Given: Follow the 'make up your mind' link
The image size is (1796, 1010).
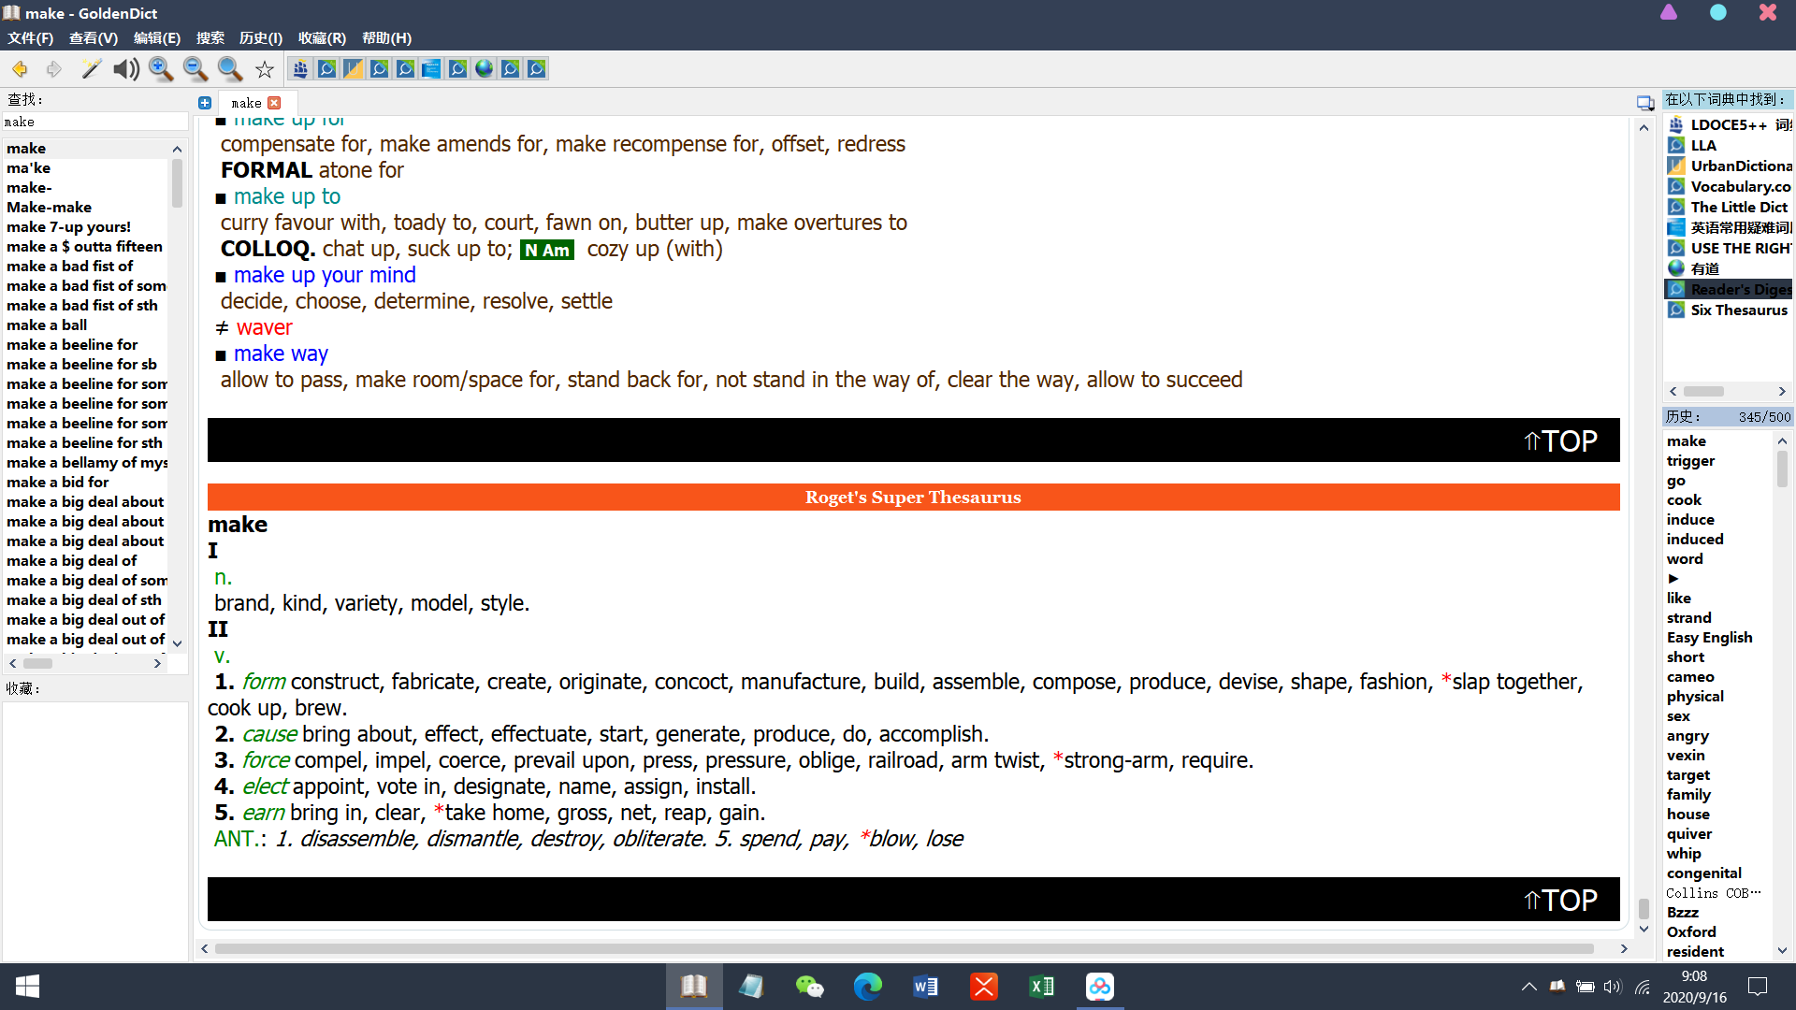Looking at the screenshot, I should coord(325,275).
